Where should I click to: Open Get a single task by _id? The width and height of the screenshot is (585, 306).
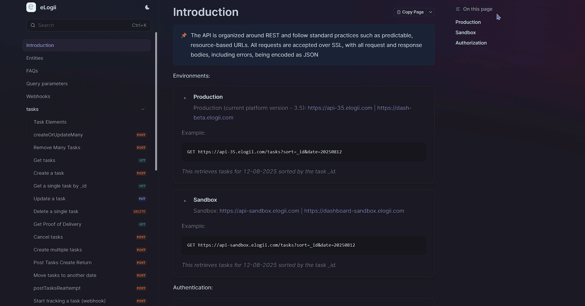coord(60,186)
